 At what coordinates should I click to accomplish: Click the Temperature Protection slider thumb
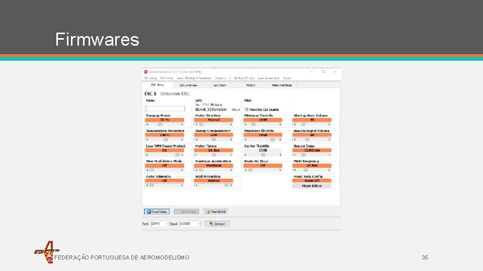[x=166, y=140]
